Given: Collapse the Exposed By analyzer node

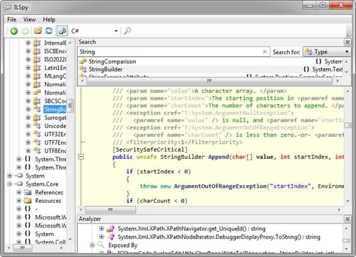Looking at the screenshot, I should click(x=92, y=245).
